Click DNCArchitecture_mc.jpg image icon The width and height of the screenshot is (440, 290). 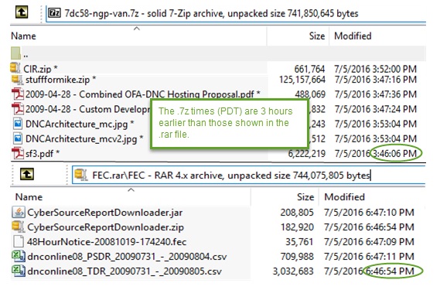18,124
